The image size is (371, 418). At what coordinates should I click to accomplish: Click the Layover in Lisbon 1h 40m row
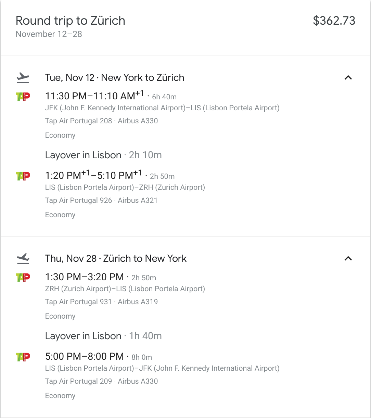(x=103, y=336)
